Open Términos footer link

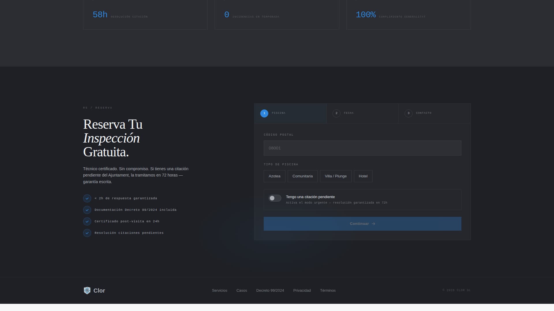point(328,291)
